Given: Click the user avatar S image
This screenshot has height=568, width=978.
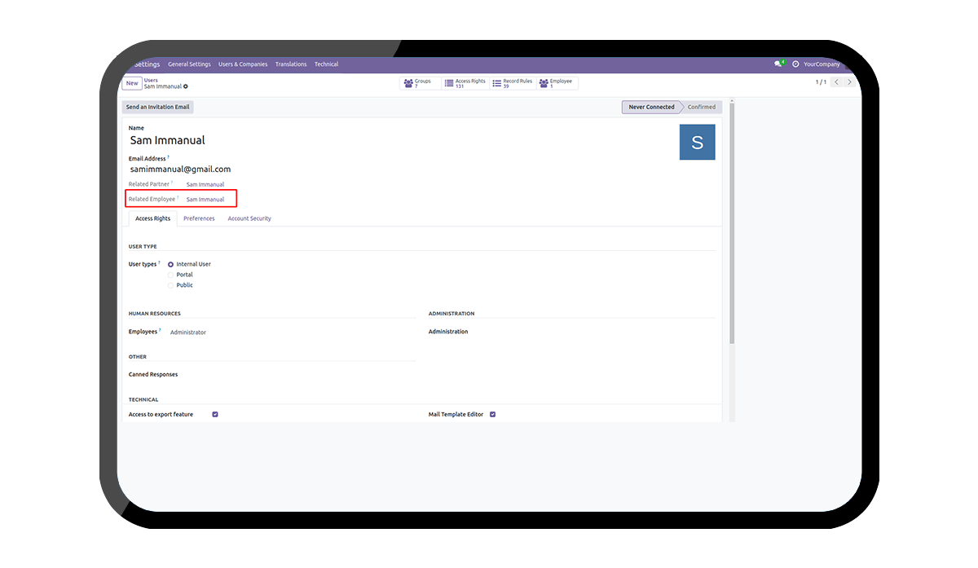Looking at the screenshot, I should coord(697,143).
